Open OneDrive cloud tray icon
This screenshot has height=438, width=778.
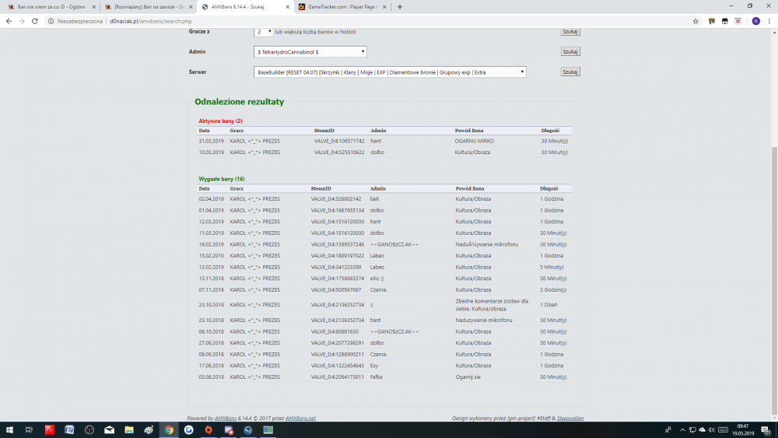(702, 430)
